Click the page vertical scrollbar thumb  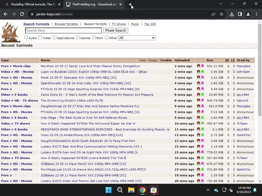coord(260,70)
